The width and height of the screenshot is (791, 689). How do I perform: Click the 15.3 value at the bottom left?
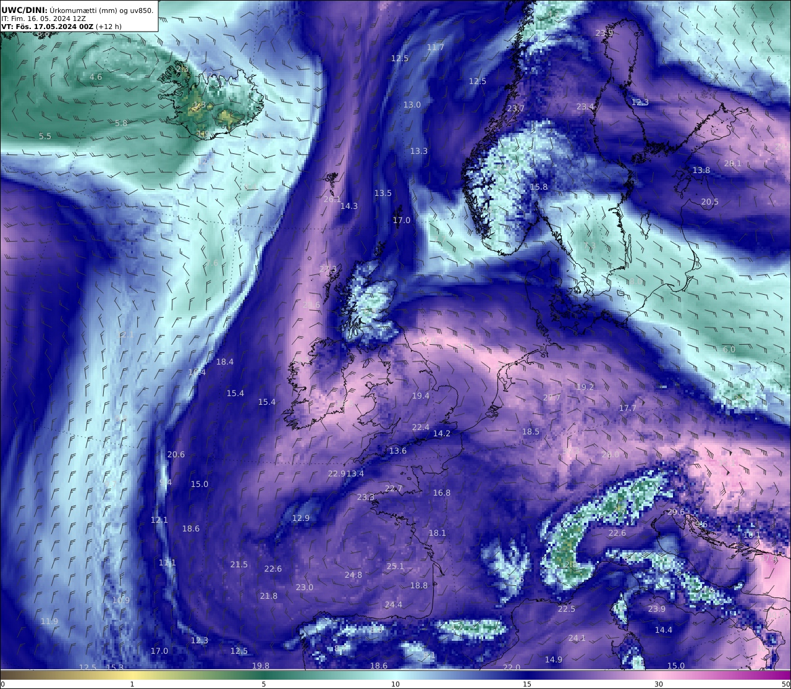click(x=115, y=668)
